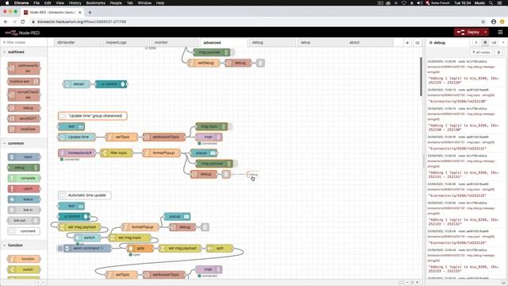The image size is (508, 286).
Task: Open the Node-RED hamburger main menu
Action: tap(500, 32)
